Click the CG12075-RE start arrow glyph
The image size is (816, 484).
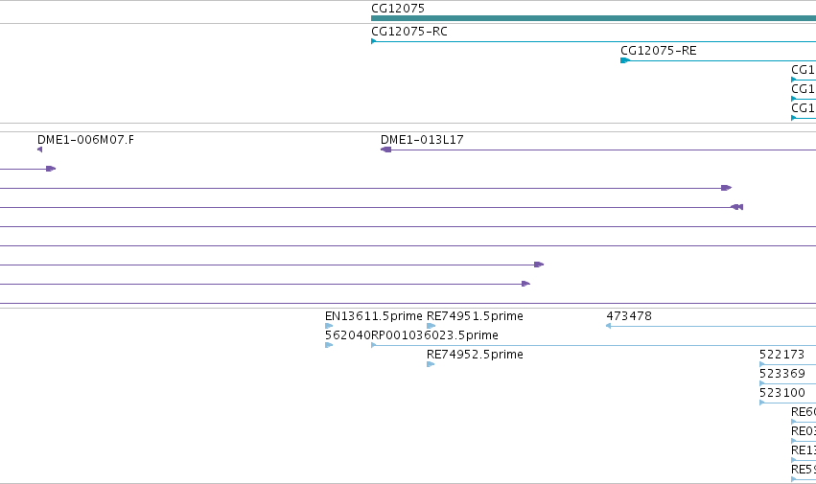(625, 60)
